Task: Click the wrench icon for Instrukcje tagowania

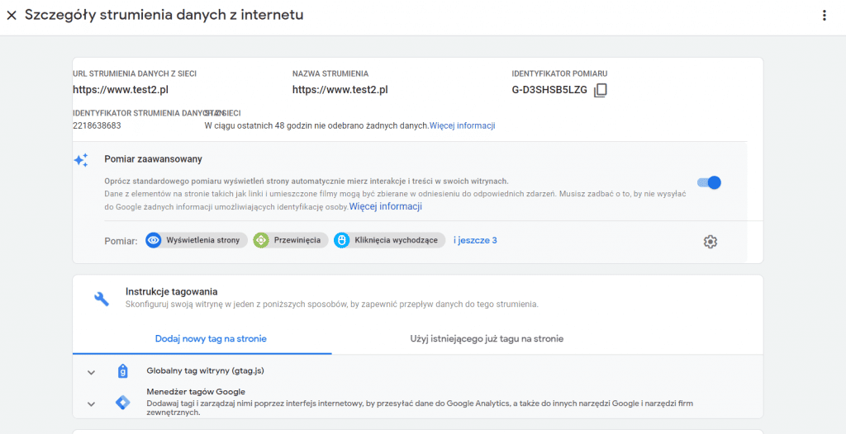Action: click(x=102, y=298)
